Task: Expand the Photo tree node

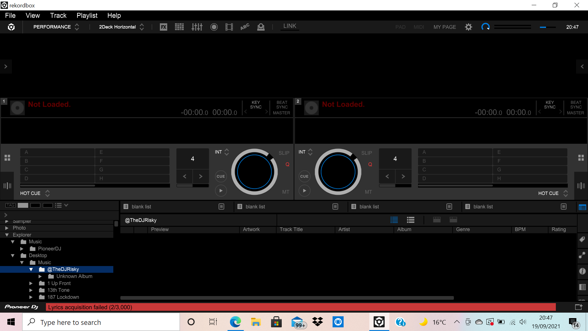Action: coord(7,228)
